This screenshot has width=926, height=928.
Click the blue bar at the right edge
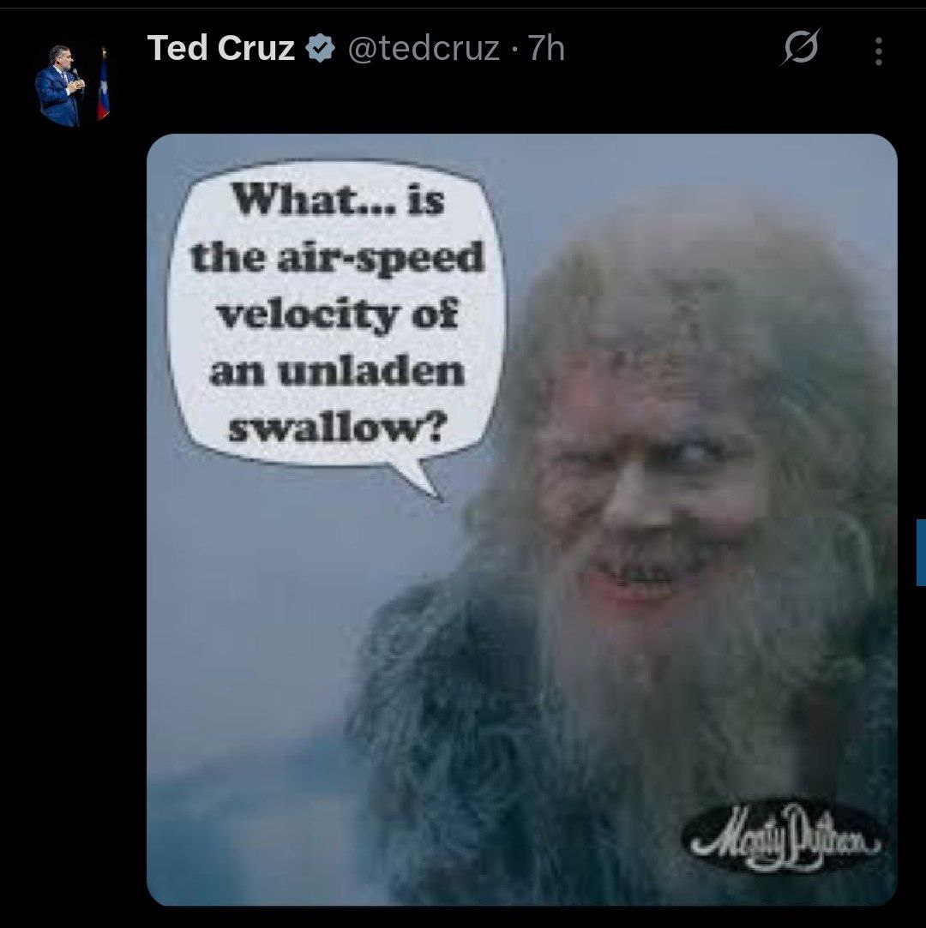(x=921, y=552)
